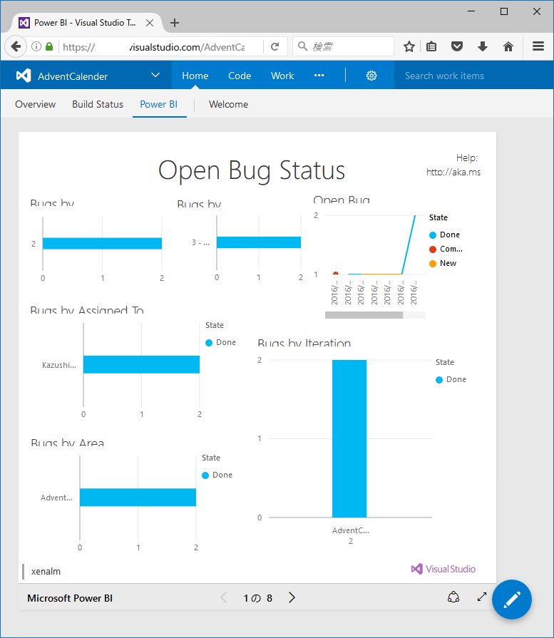Viewport: 554px width, 638px height.
Task: Show site information icon
Action: pos(36,46)
